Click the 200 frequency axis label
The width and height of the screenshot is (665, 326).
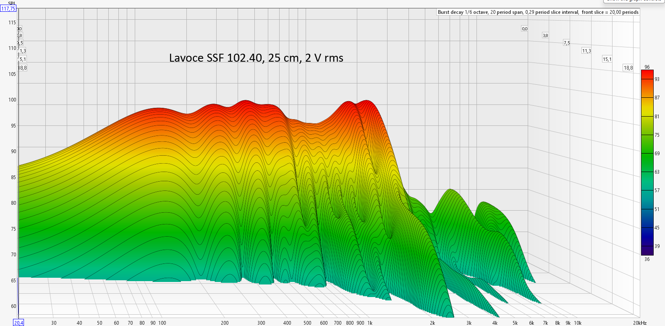coord(225,323)
